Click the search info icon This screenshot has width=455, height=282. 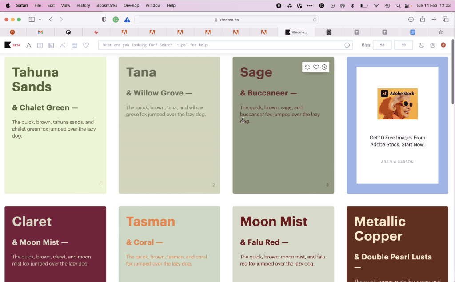[x=347, y=45]
